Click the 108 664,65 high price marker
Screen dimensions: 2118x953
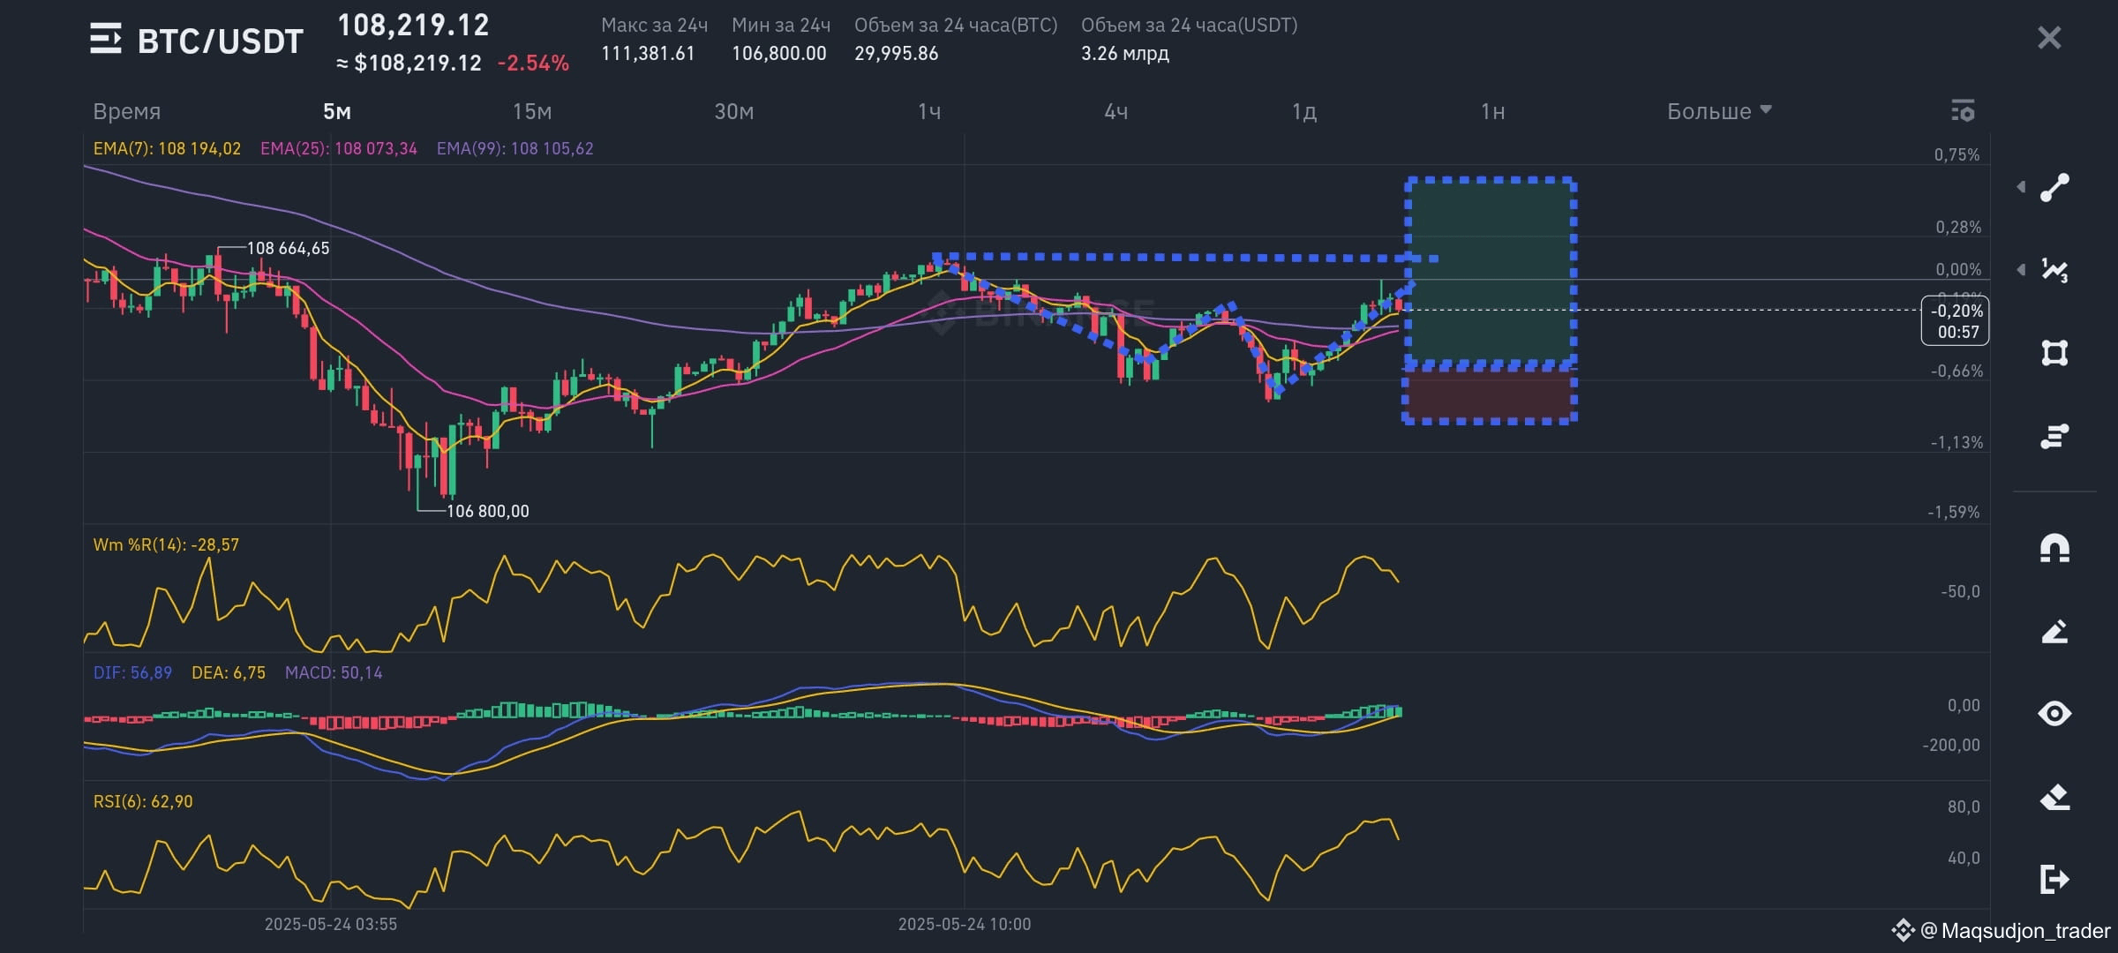pyautogui.click(x=288, y=248)
